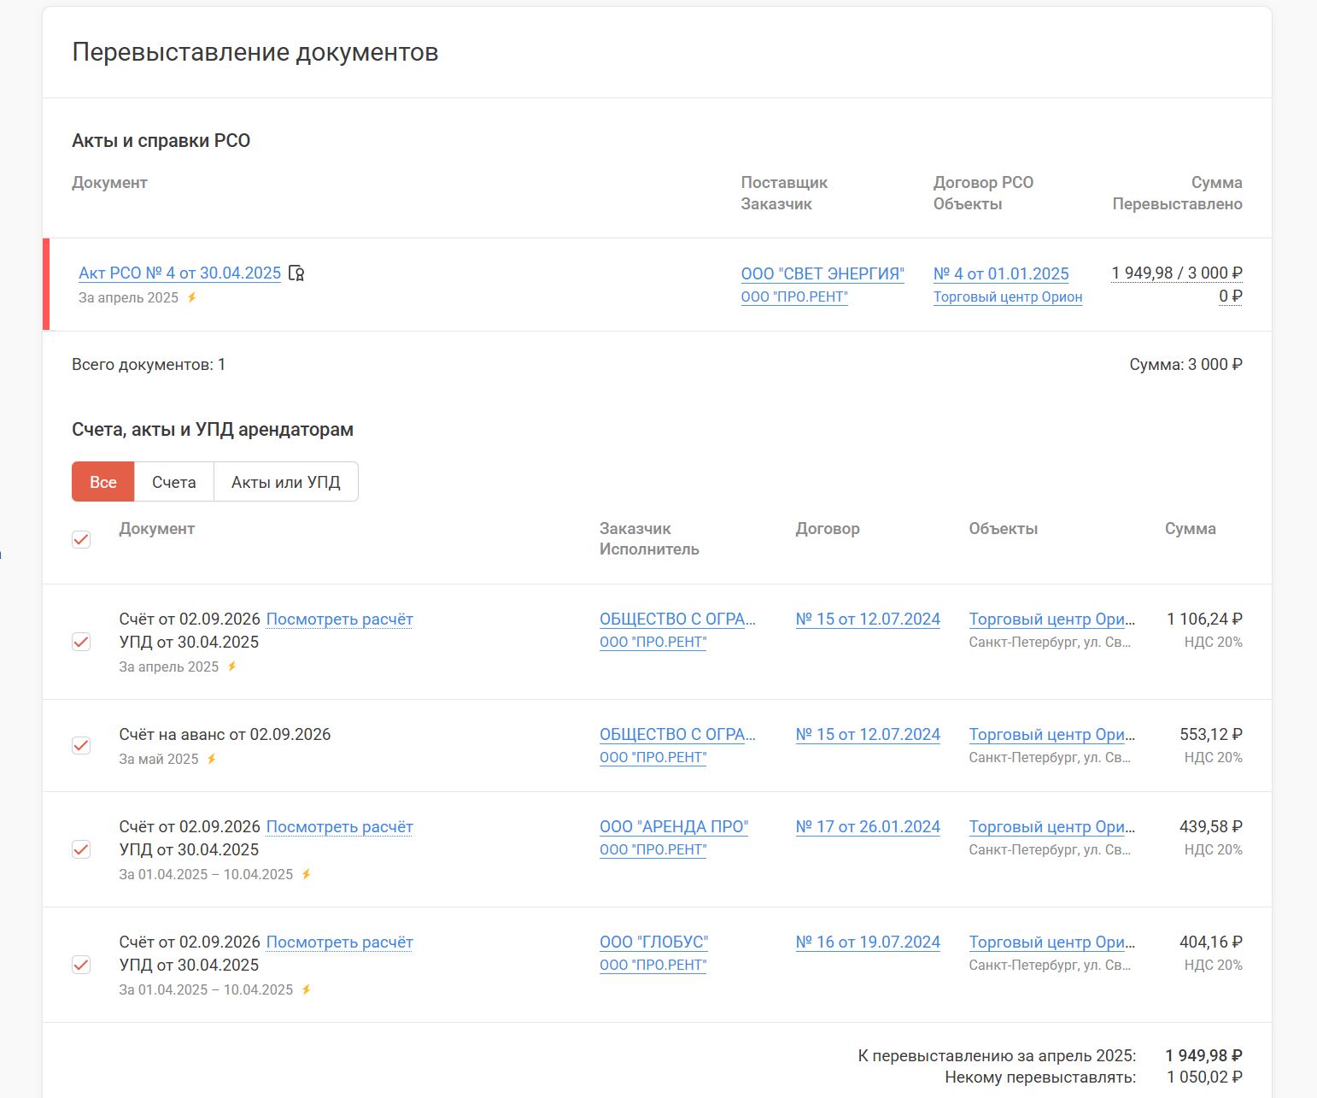
Task: Click the Сумма: 3 000 ₽ total
Action: [x=1186, y=365]
